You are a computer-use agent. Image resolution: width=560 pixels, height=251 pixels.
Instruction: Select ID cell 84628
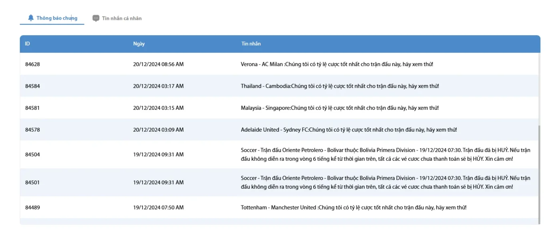point(32,64)
